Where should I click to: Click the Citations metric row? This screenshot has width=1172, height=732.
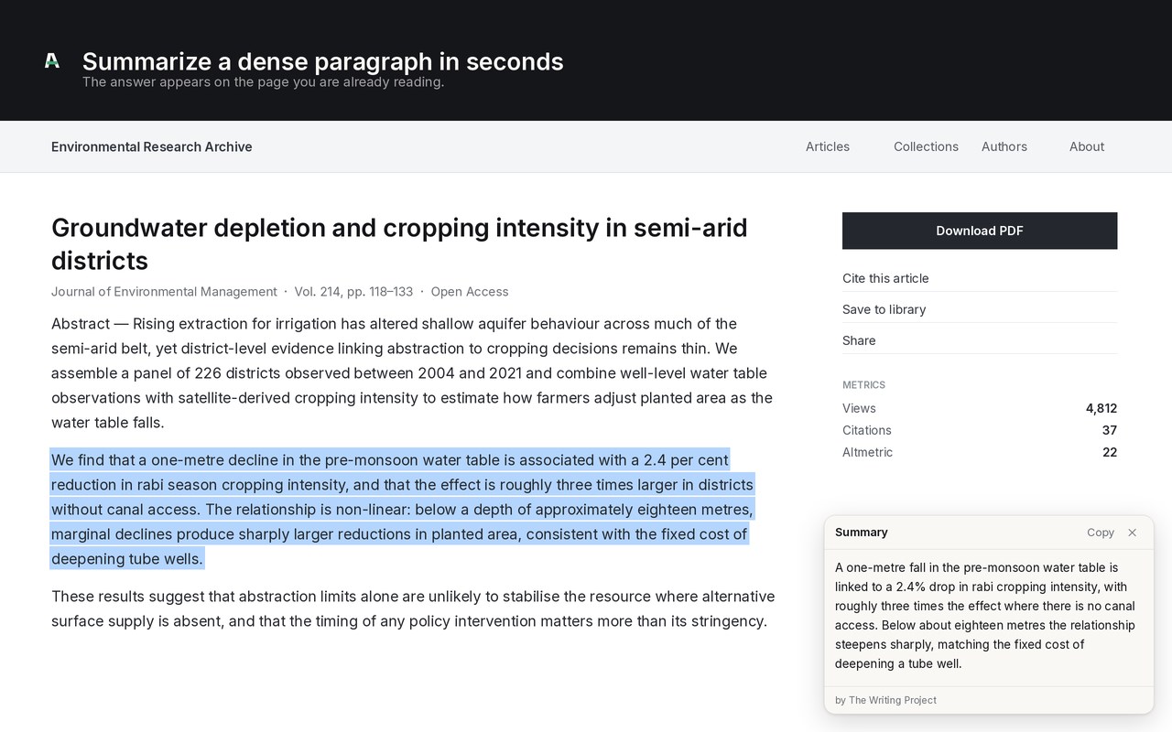click(x=980, y=430)
